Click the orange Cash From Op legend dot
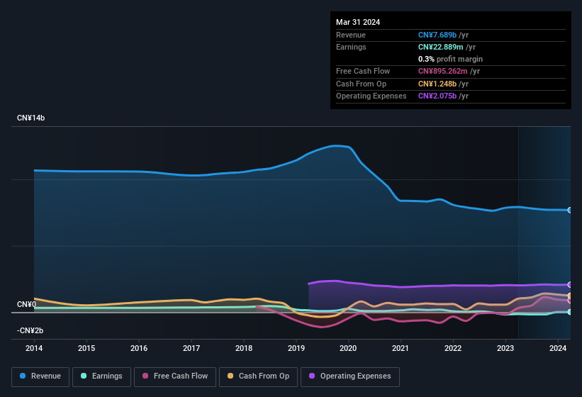Viewport: 582px width, 397px height. (230, 376)
